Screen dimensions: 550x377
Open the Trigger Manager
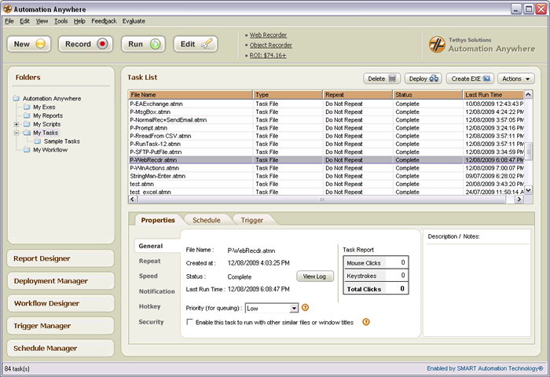tap(60, 326)
